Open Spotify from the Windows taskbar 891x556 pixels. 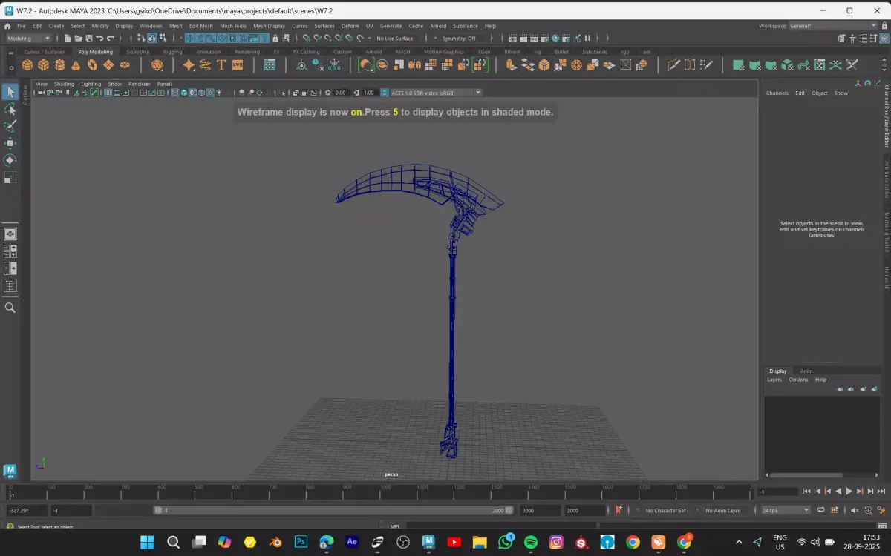point(531,542)
